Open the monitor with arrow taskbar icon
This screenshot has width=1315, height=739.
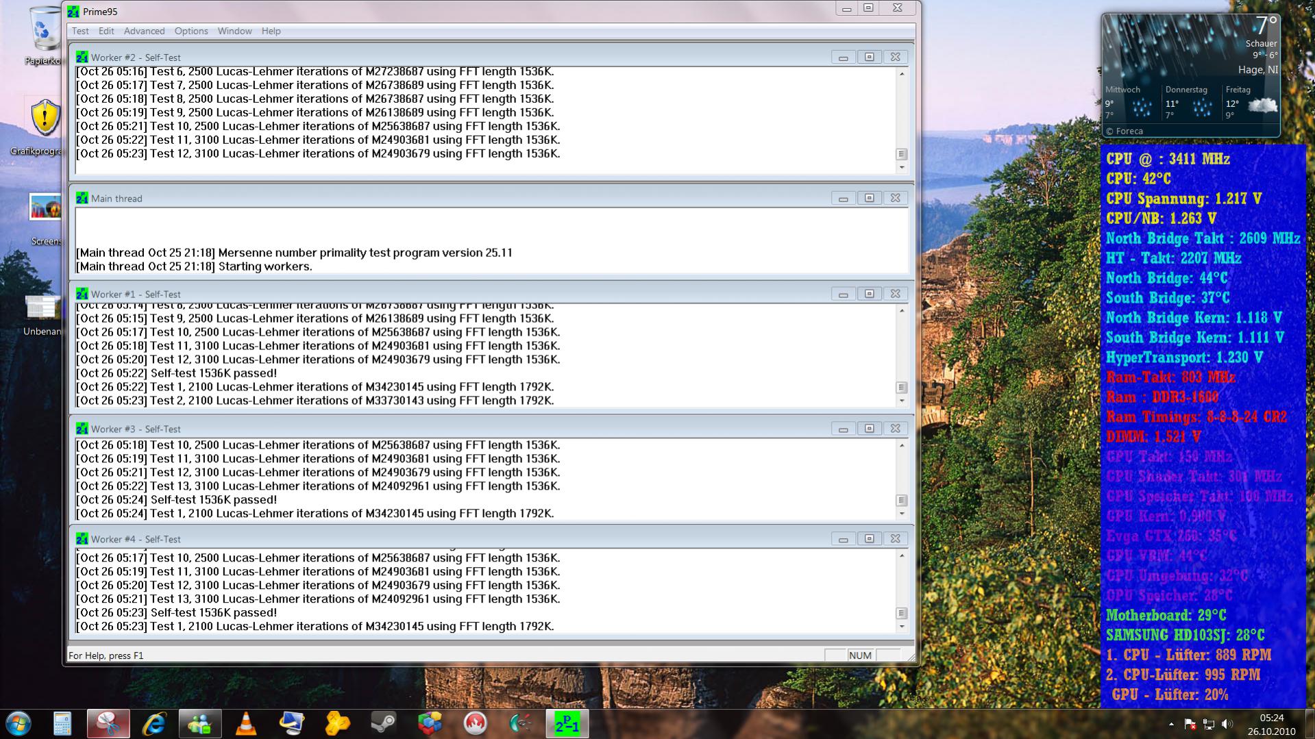click(x=292, y=724)
